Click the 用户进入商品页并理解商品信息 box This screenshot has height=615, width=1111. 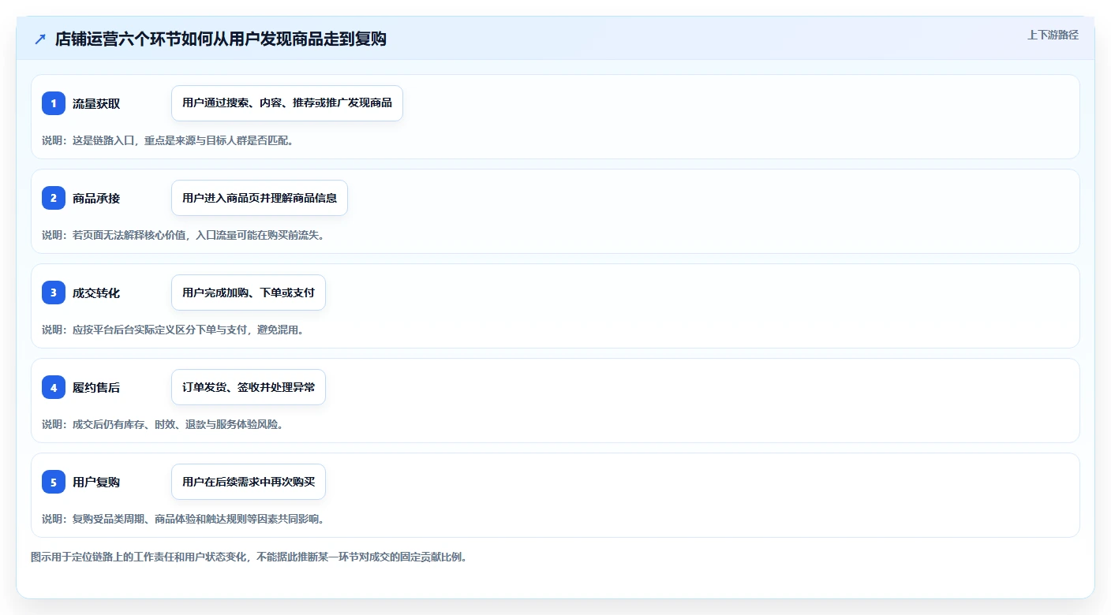tap(260, 198)
